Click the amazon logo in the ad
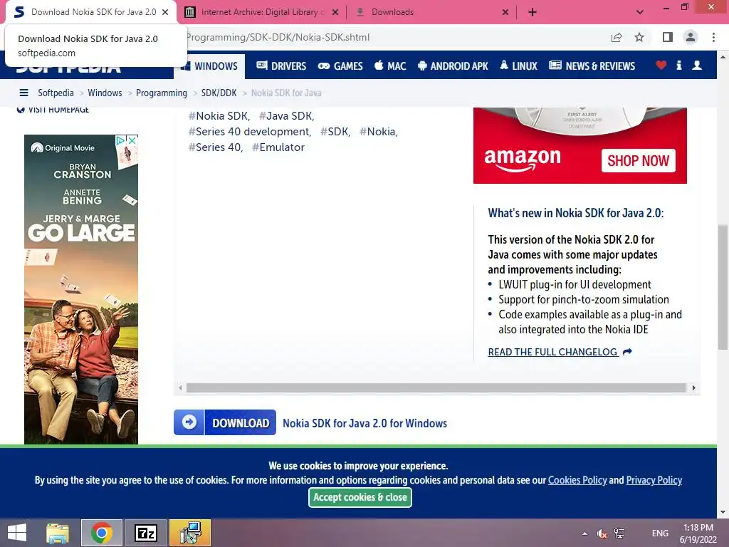The image size is (729, 547). point(522,159)
